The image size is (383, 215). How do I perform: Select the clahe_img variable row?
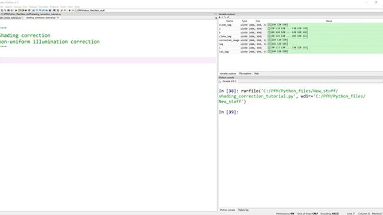click(300, 36)
